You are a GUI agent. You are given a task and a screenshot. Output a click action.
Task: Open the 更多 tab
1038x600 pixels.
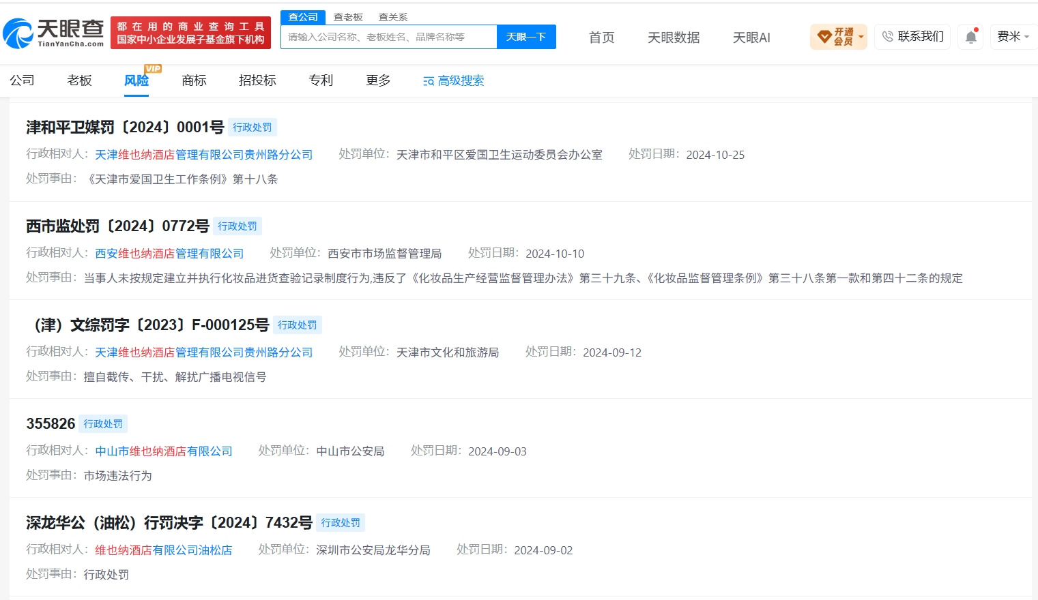tap(378, 80)
